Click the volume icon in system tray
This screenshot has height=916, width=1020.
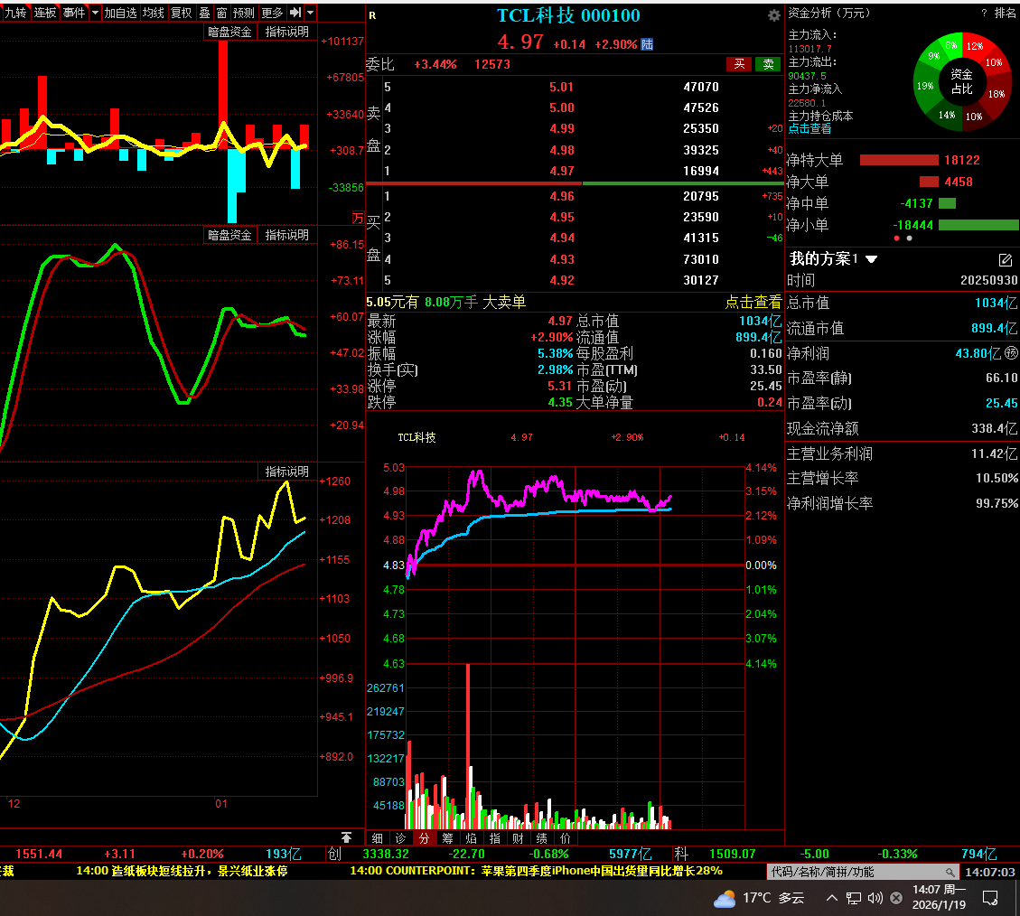coord(875,899)
